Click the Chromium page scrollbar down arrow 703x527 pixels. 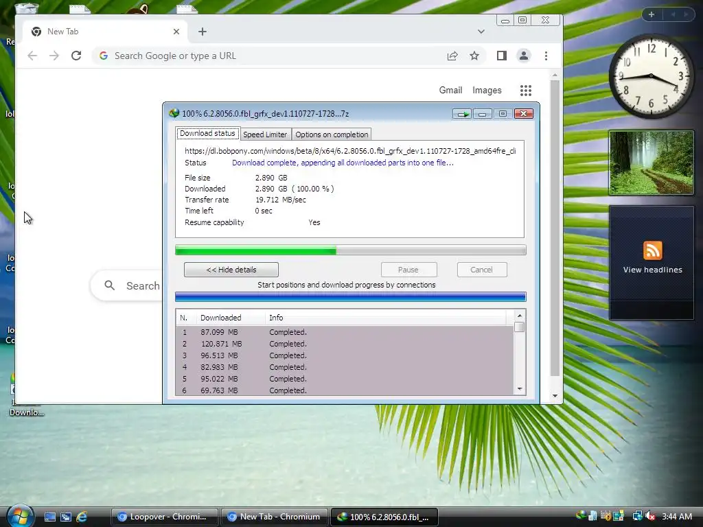[x=555, y=396]
